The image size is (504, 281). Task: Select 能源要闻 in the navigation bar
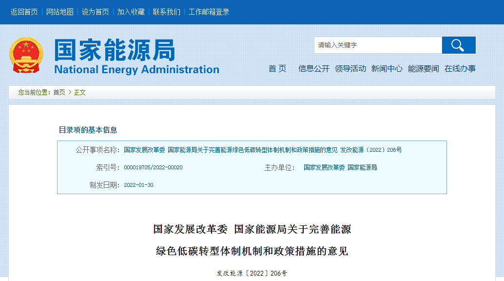423,68
